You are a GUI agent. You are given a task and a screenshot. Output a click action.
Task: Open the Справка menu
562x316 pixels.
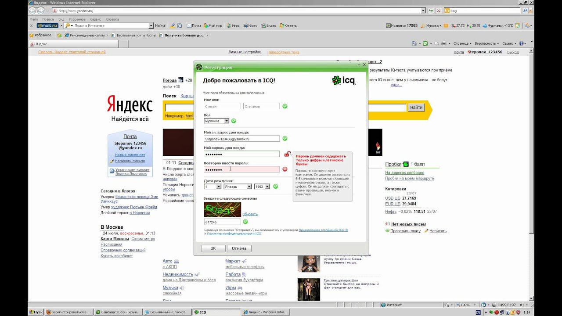point(112,19)
